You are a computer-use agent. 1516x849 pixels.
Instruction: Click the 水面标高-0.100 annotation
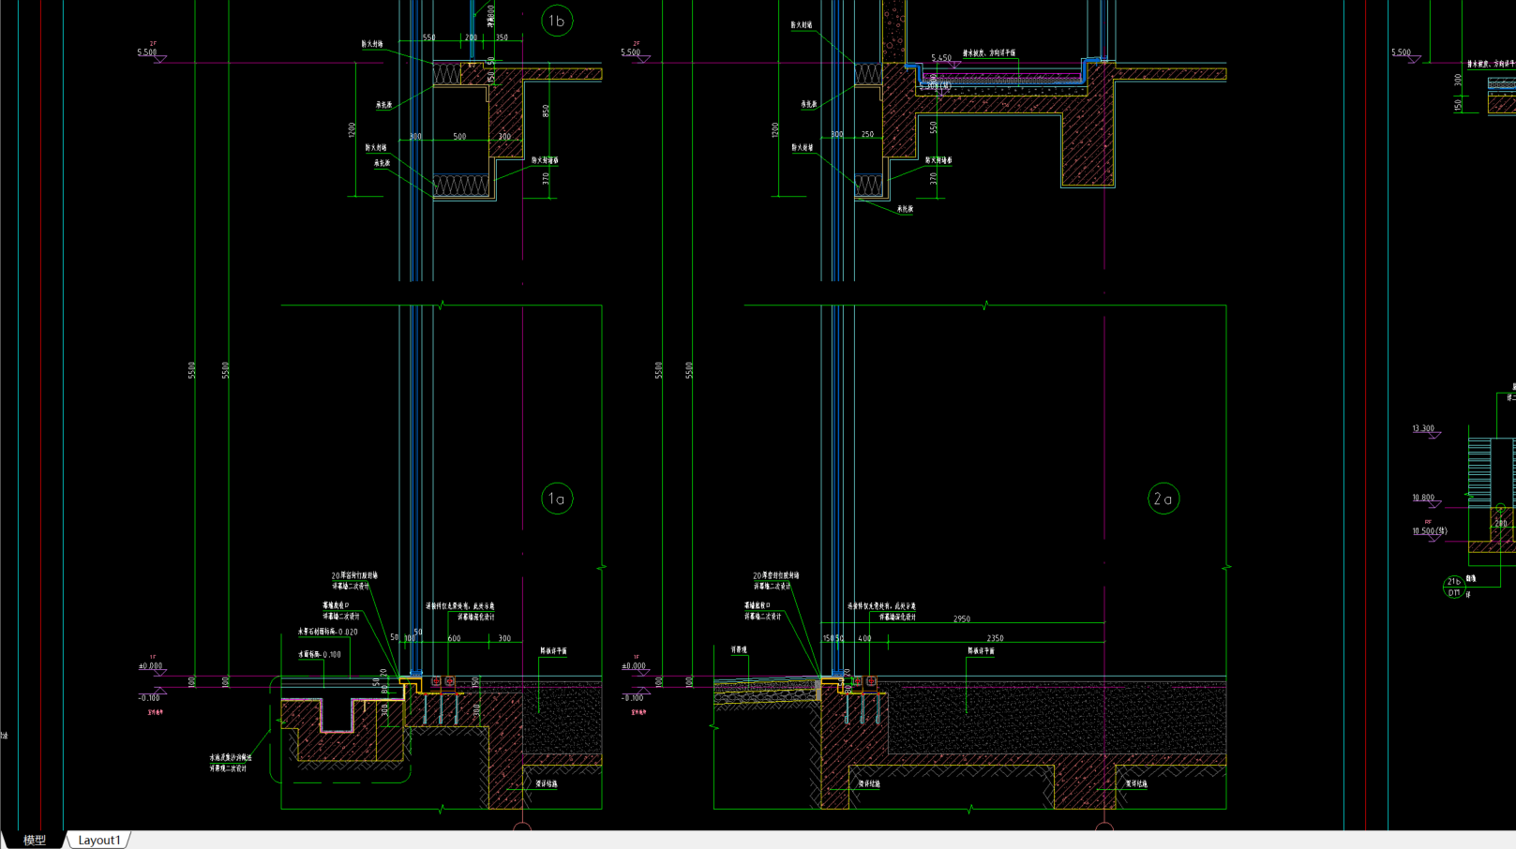[x=320, y=655]
